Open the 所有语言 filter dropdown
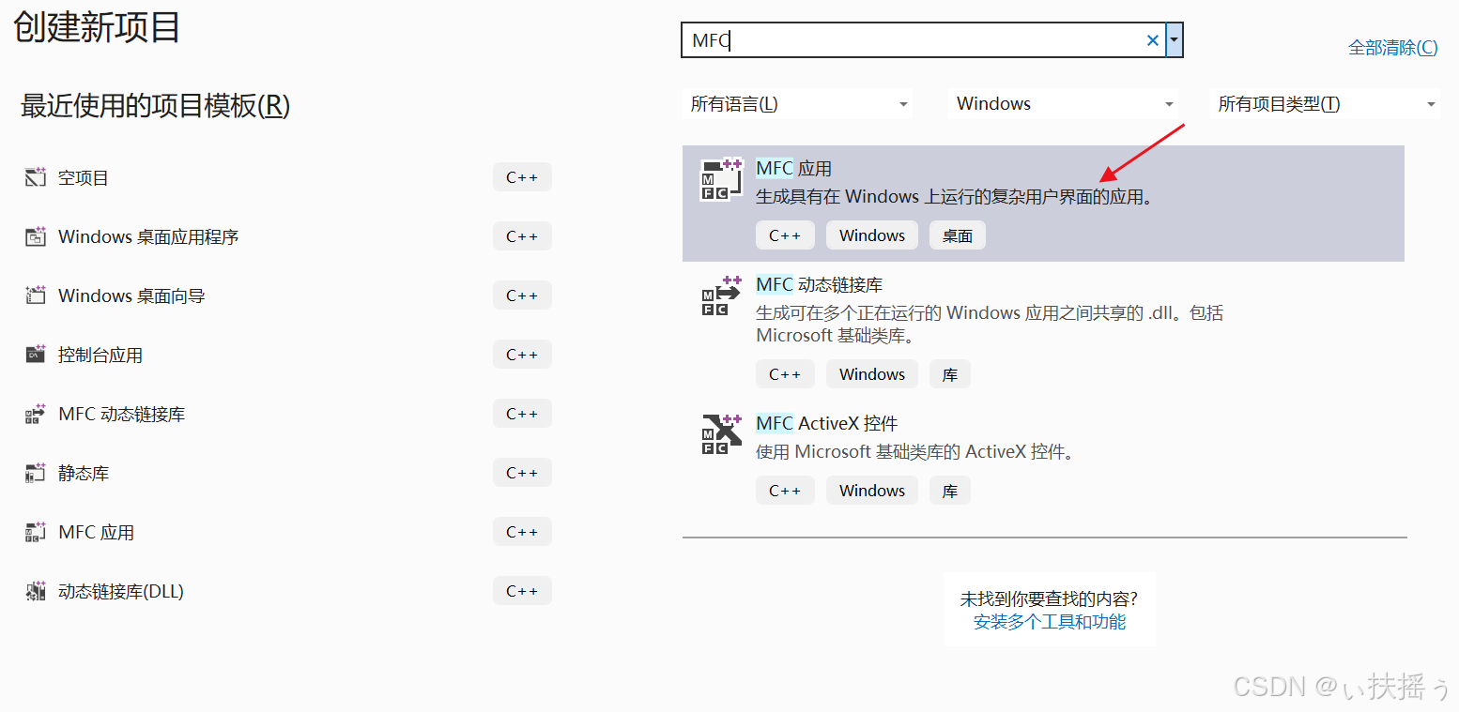Viewport: 1459px width, 712px height. click(798, 104)
